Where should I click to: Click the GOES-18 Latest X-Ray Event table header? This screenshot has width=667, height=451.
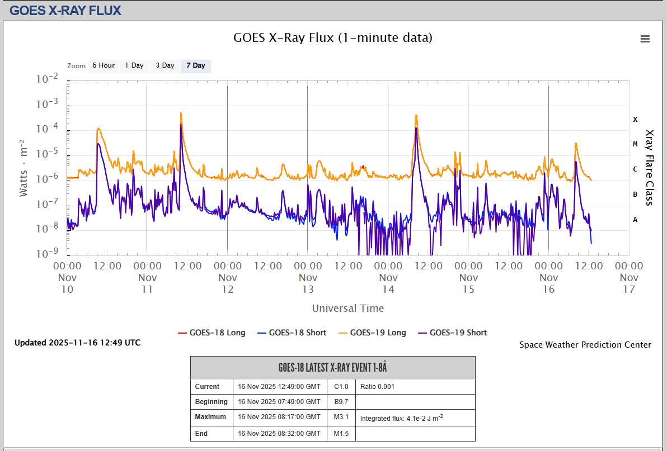[x=333, y=368]
